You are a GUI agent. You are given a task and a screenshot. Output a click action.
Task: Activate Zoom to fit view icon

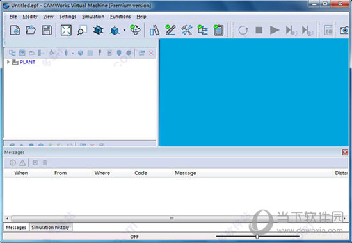click(x=66, y=30)
